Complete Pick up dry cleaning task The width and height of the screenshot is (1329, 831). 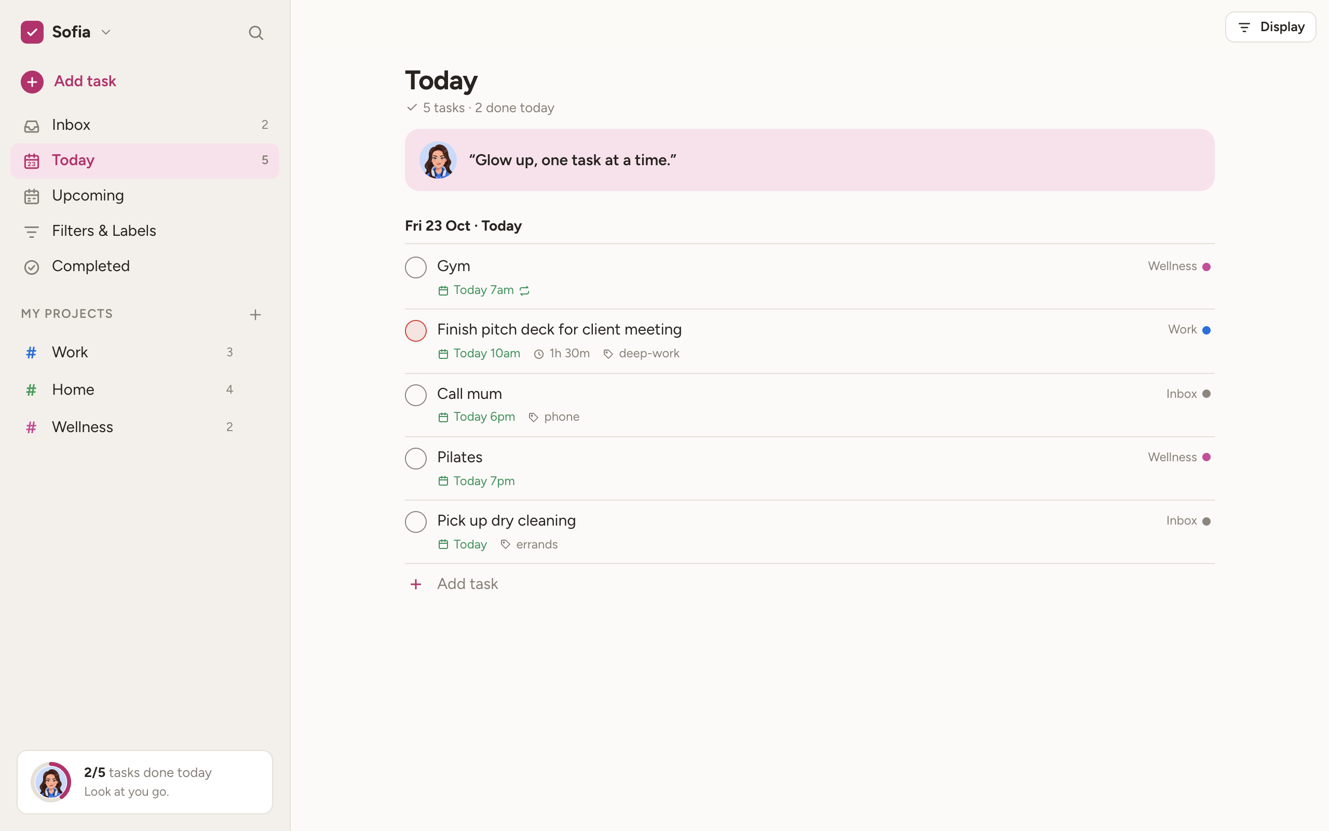pyautogui.click(x=416, y=522)
